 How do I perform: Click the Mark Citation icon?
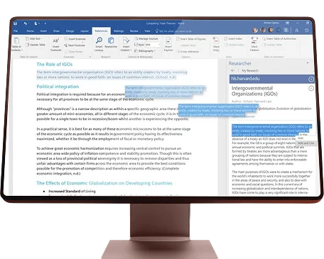(254, 44)
